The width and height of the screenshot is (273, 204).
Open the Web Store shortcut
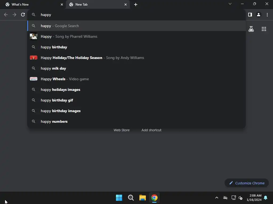click(122, 130)
